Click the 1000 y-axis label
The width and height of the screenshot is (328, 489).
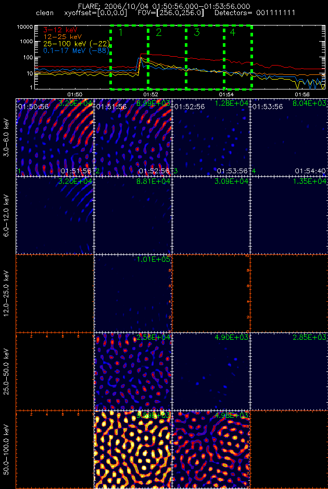click(27, 42)
